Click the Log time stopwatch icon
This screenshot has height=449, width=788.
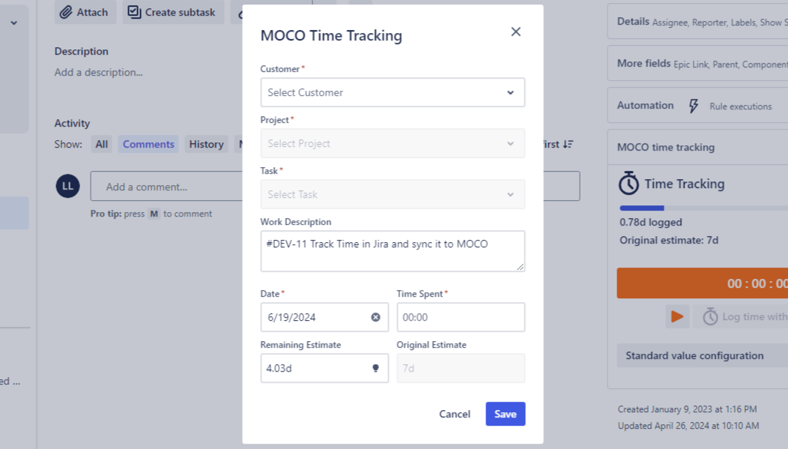pos(710,316)
